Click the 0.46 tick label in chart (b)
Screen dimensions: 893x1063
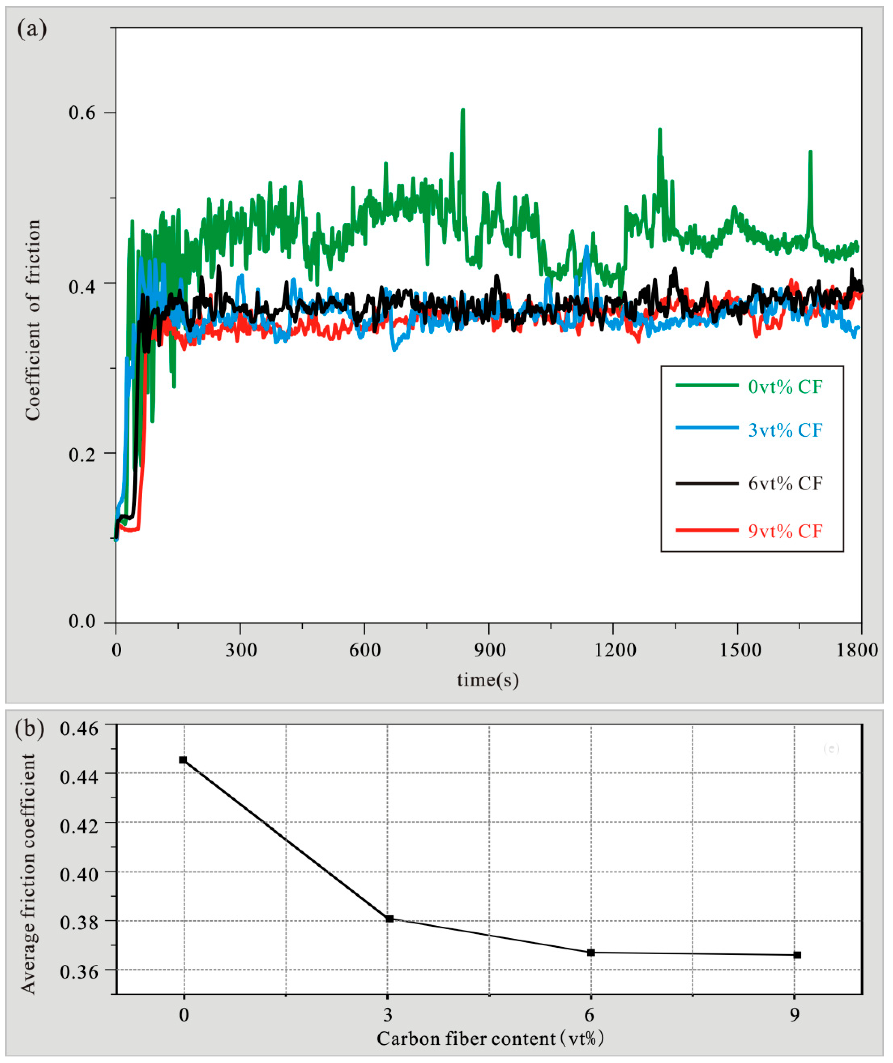click(78, 729)
